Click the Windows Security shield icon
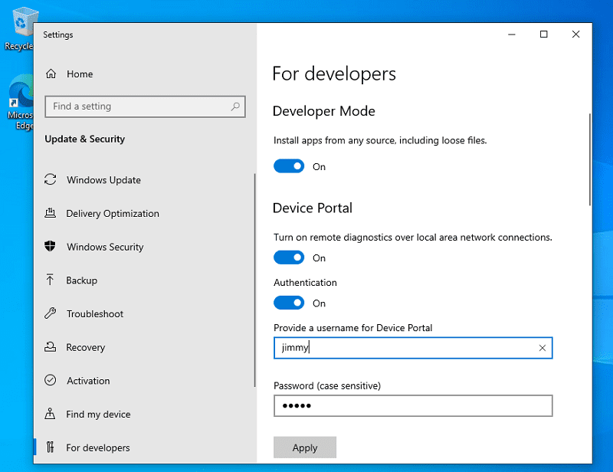Image resolution: width=613 pixels, height=472 pixels. [x=50, y=247]
